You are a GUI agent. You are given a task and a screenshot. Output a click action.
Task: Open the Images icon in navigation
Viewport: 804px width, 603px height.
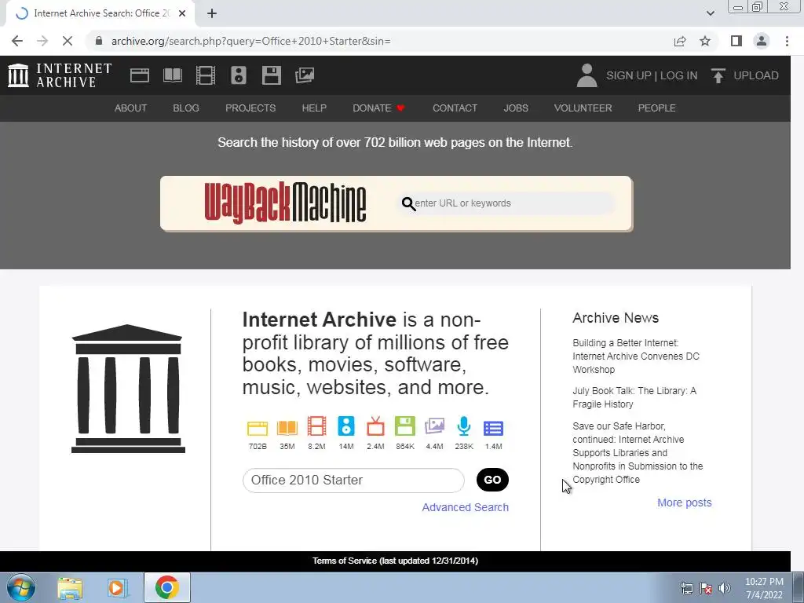(x=305, y=75)
